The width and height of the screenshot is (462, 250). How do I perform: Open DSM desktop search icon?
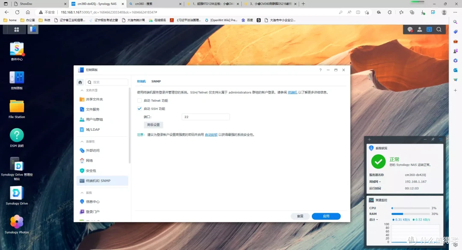coord(439,29)
